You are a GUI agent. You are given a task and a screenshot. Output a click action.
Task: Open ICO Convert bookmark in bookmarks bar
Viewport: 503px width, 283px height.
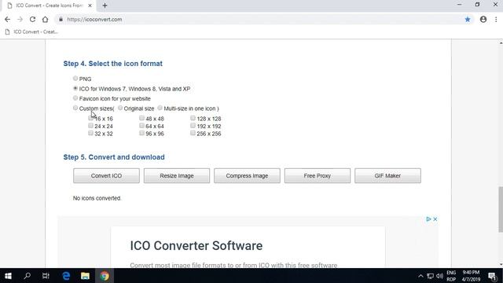[31, 31]
